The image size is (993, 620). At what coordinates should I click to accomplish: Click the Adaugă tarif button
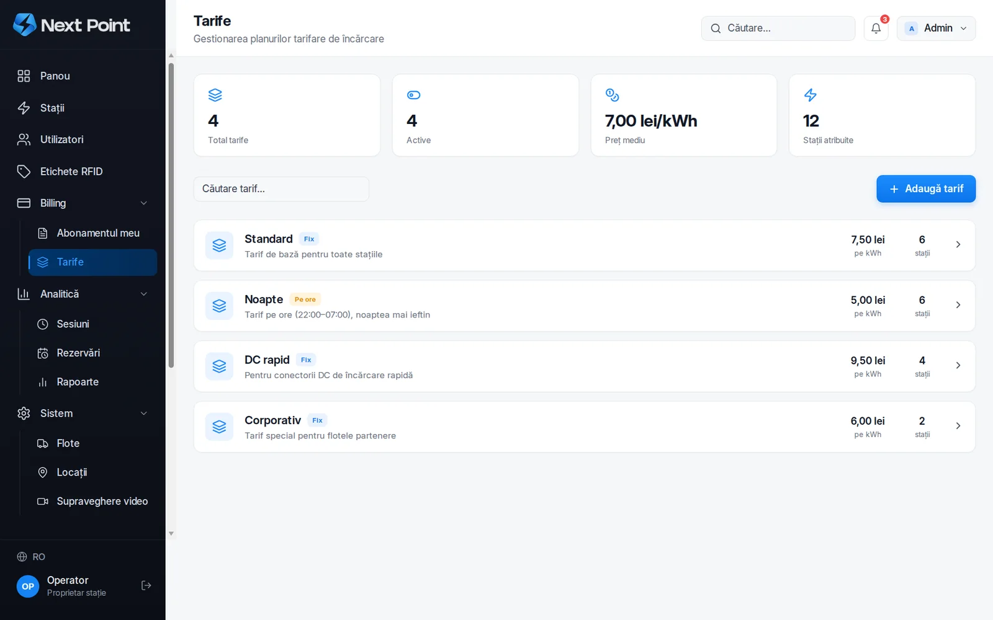[x=926, y=189]
